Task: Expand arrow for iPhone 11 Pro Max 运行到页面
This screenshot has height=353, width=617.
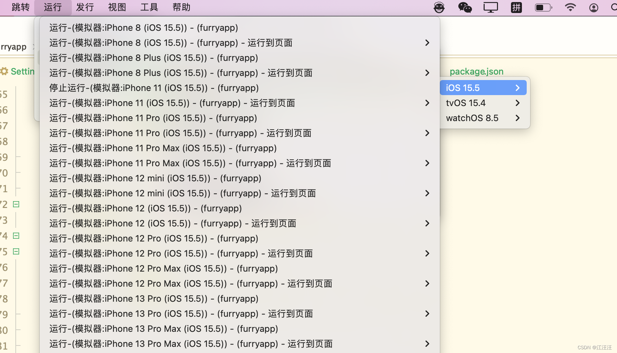Action: point(427,163)
